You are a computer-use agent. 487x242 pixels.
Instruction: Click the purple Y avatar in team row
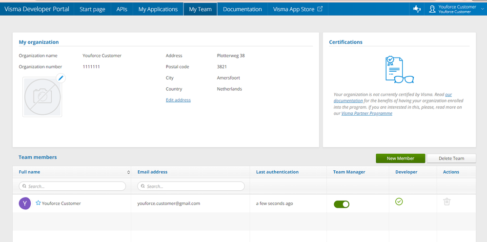tap(25, 203)
